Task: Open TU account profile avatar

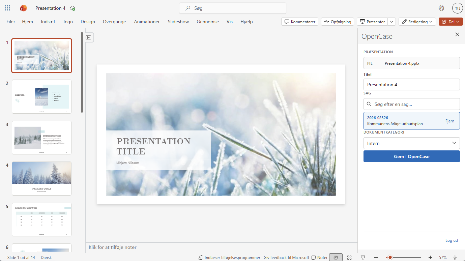Action: point(457,8)
